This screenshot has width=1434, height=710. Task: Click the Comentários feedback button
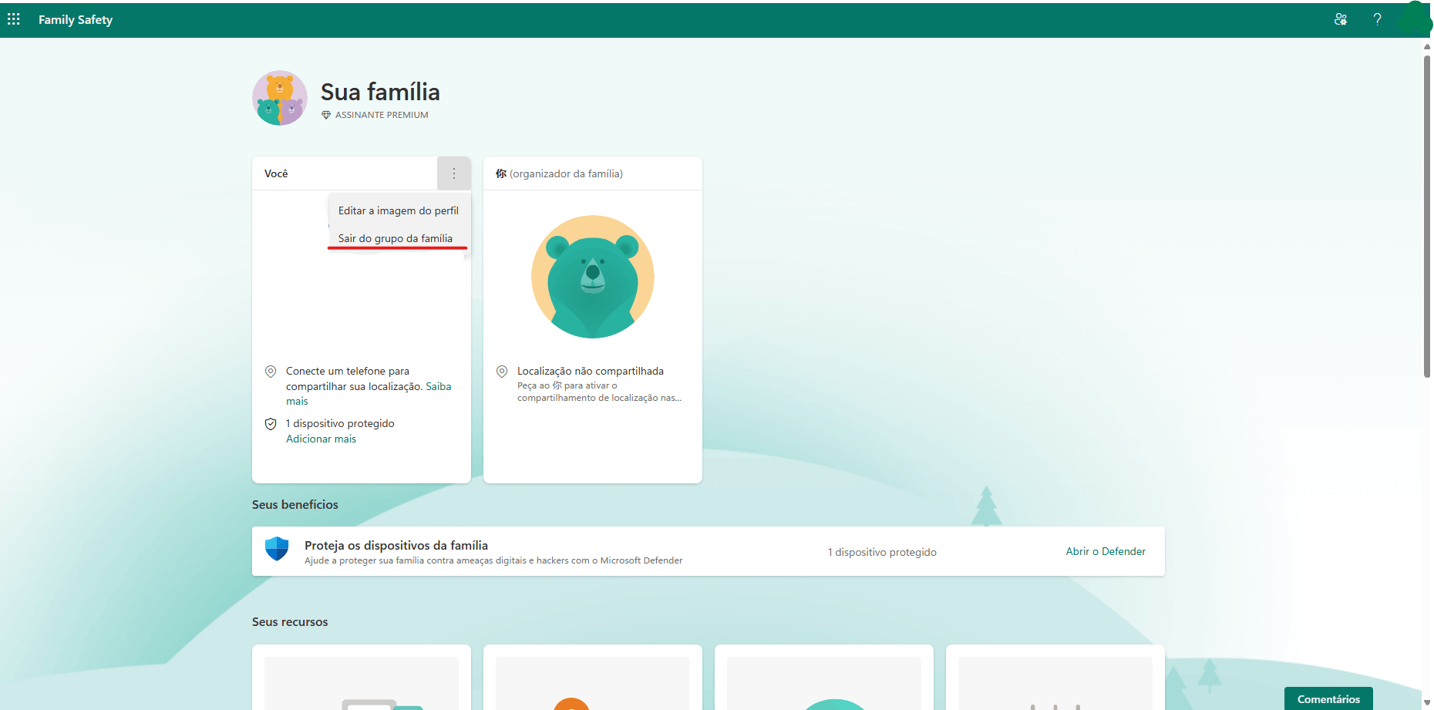click(x=1328, y=698)
